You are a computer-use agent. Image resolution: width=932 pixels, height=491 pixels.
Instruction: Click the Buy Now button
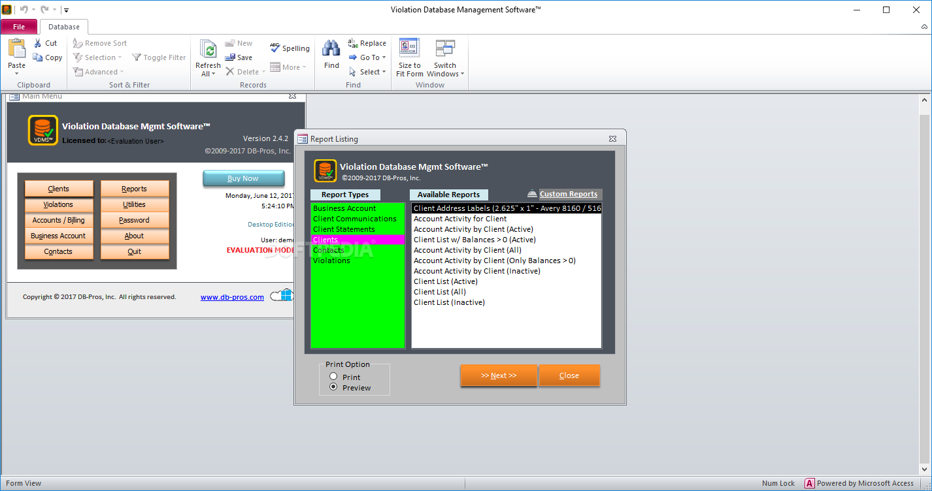tap(243, 178)
